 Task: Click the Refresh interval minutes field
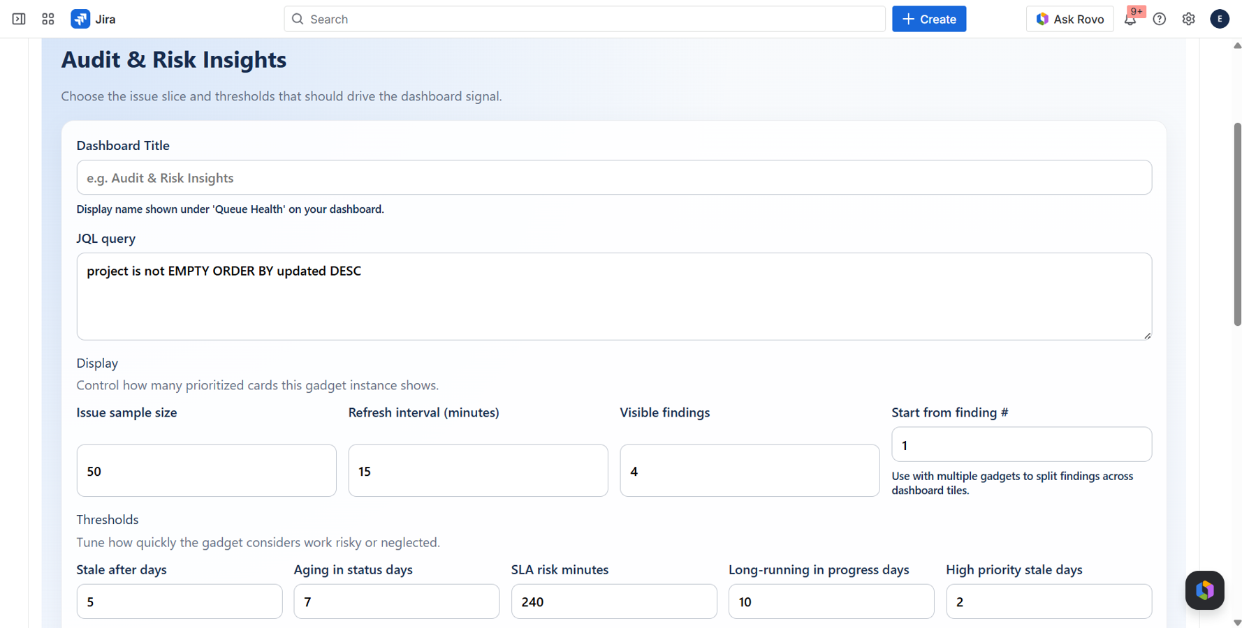coord(478,470)
